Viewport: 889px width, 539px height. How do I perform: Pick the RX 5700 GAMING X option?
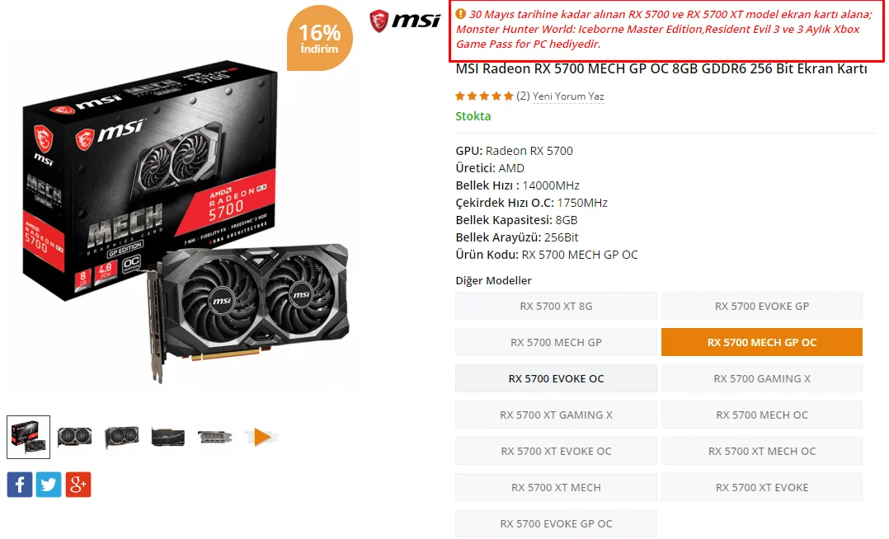[762, 378]
